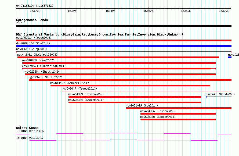Open the nsv442031 (McCarroll2008) red bar
Image resolution: width=239 pixels, height=156 pixels.
tap(118, 57)
